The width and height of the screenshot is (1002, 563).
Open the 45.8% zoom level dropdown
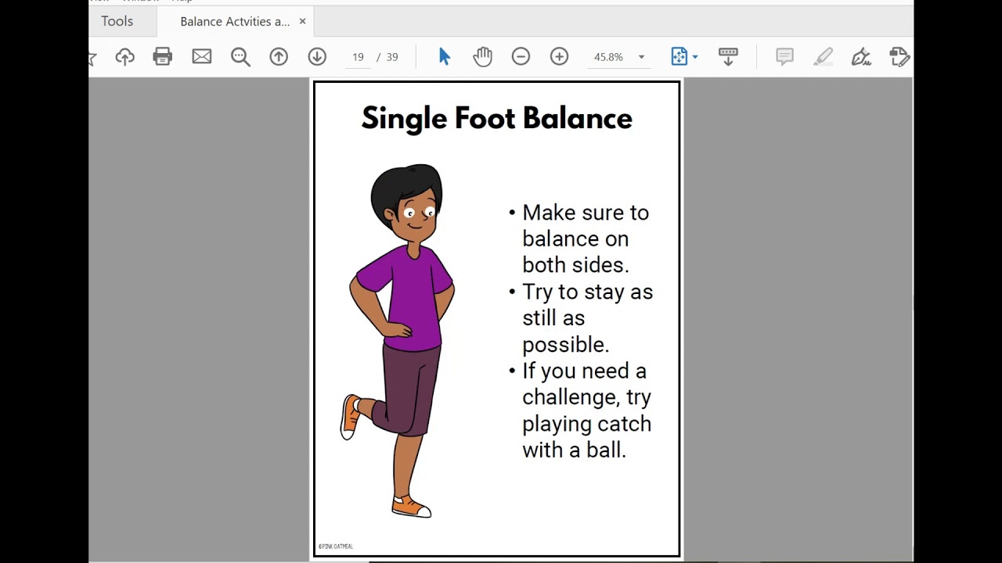point(641,57)
